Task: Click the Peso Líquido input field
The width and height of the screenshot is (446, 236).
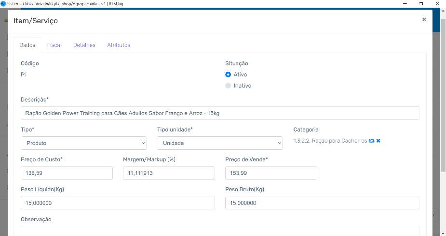Action: (x=118, y=203)
